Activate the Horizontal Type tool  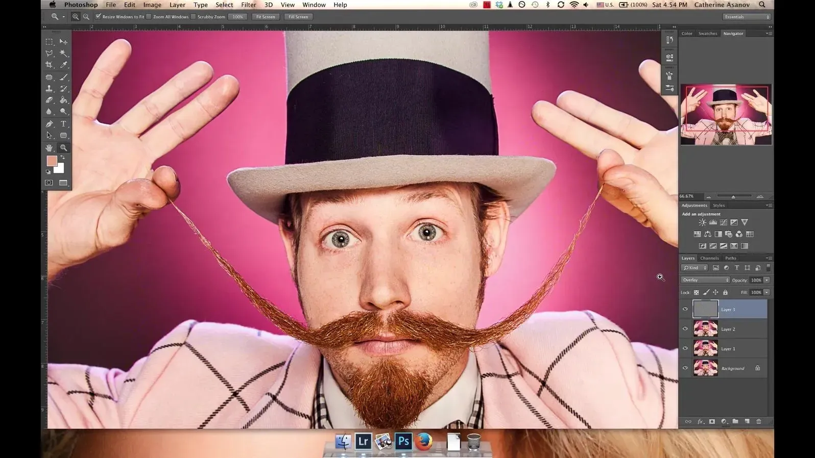coord(64,124)
